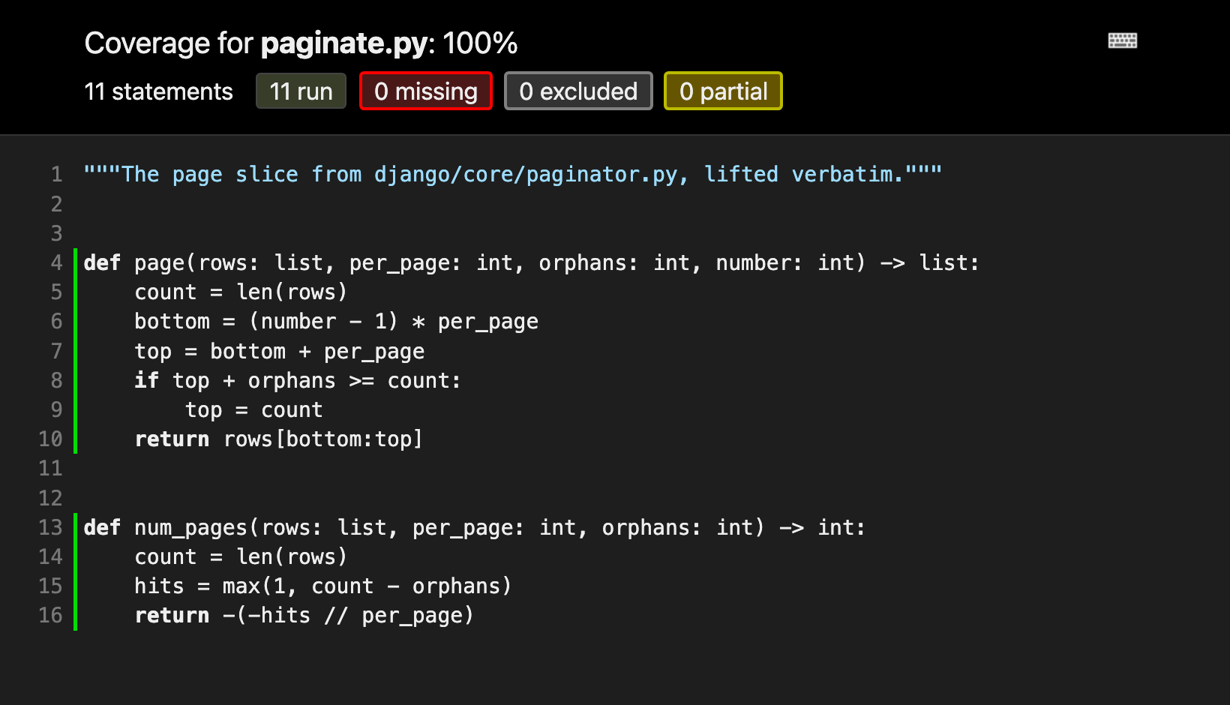Screen dimensions: 1230x705
Task: Select line number 15
Action: click(x=50, y=586)
